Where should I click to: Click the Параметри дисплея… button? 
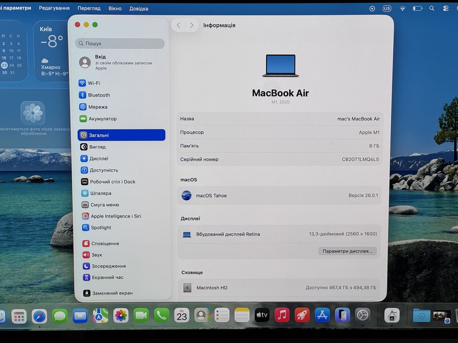click(x=347, y=251)
